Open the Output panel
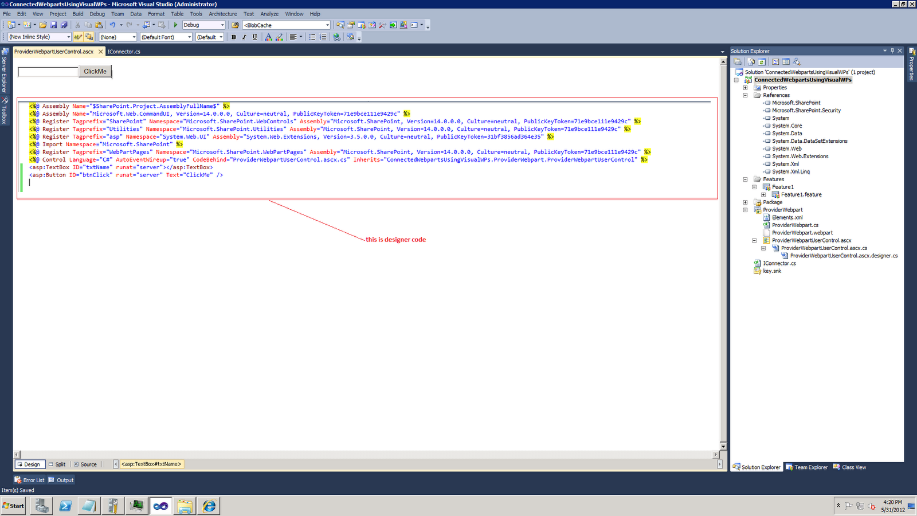Screen dimensions: 917x516 pyautogui.click(x=61, y=480)
